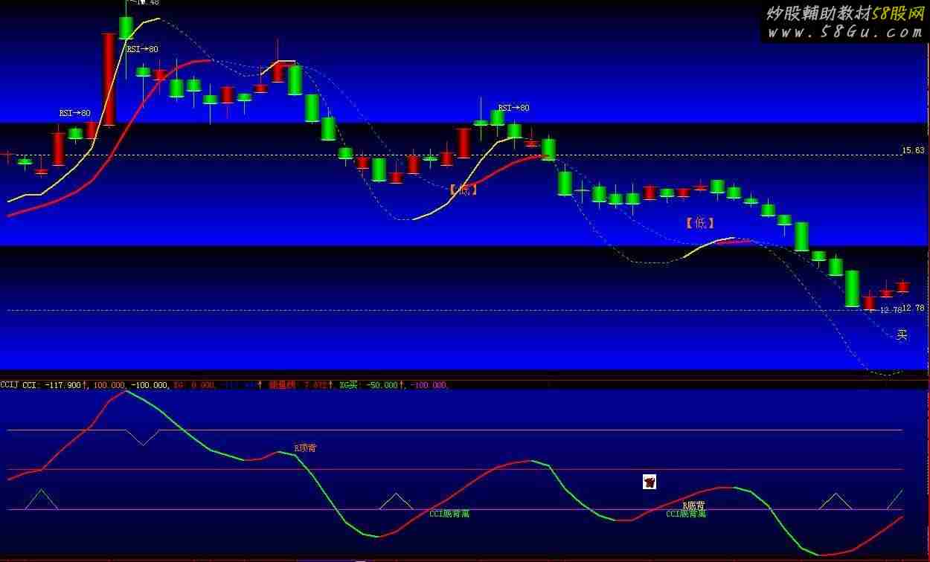Click the 能量线 label in indicator header
The height and width of the screenshot is (562, 930).
283,385
